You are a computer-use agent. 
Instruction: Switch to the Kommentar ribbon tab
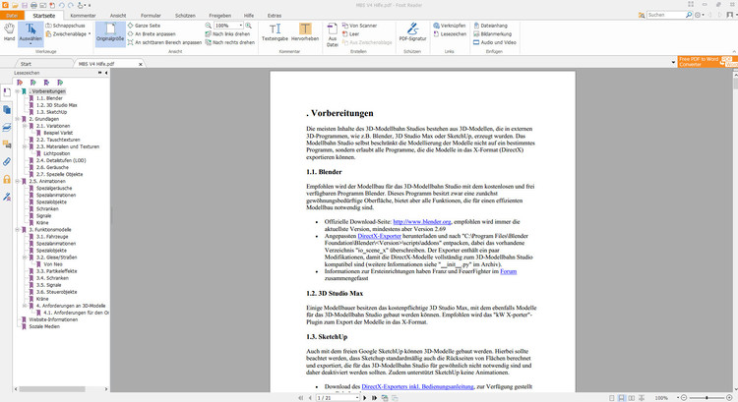click(x=83, y=16)
